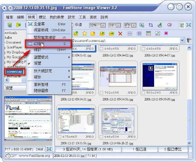The image size is (196, 162).
Task: Start 幻燈片 slideshow from menu
Action: [48, 44]
